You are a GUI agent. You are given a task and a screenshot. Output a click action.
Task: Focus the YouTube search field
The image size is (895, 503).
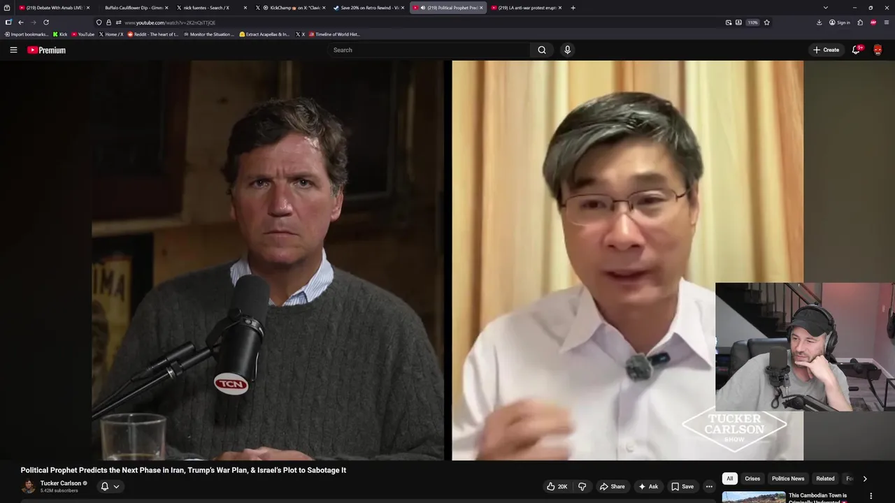point(429,50)
